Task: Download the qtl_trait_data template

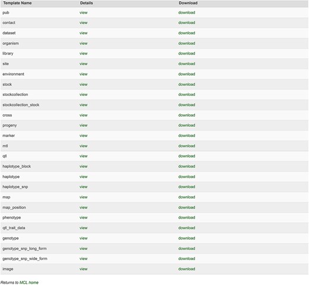Action: click(x=187, y=228)
